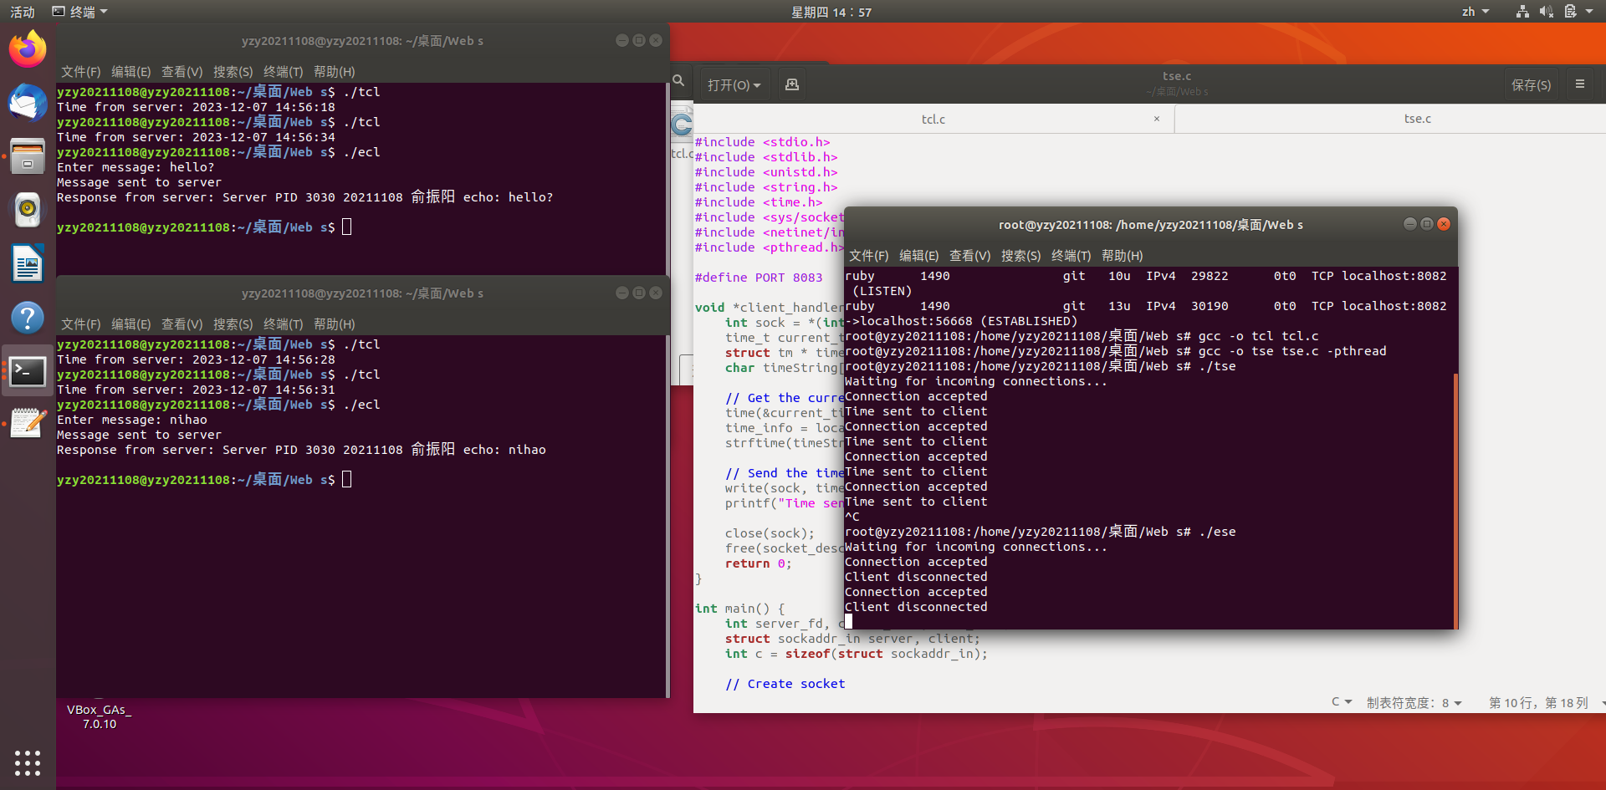This screenshot has height=790, width=1606.
Task: Click the VBox_GAs_7.0.10 desktop item
Action: (x=100, y=716)
